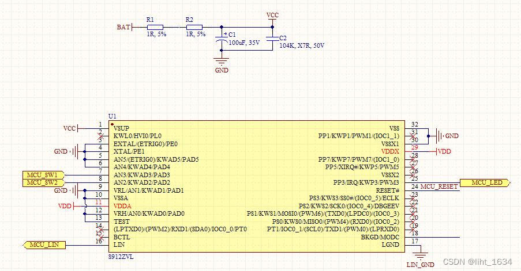Click the no-connect cross on KWL0/HVI0/PL0 pin
This screenshot has width=521, height=271.
[101, 136]
